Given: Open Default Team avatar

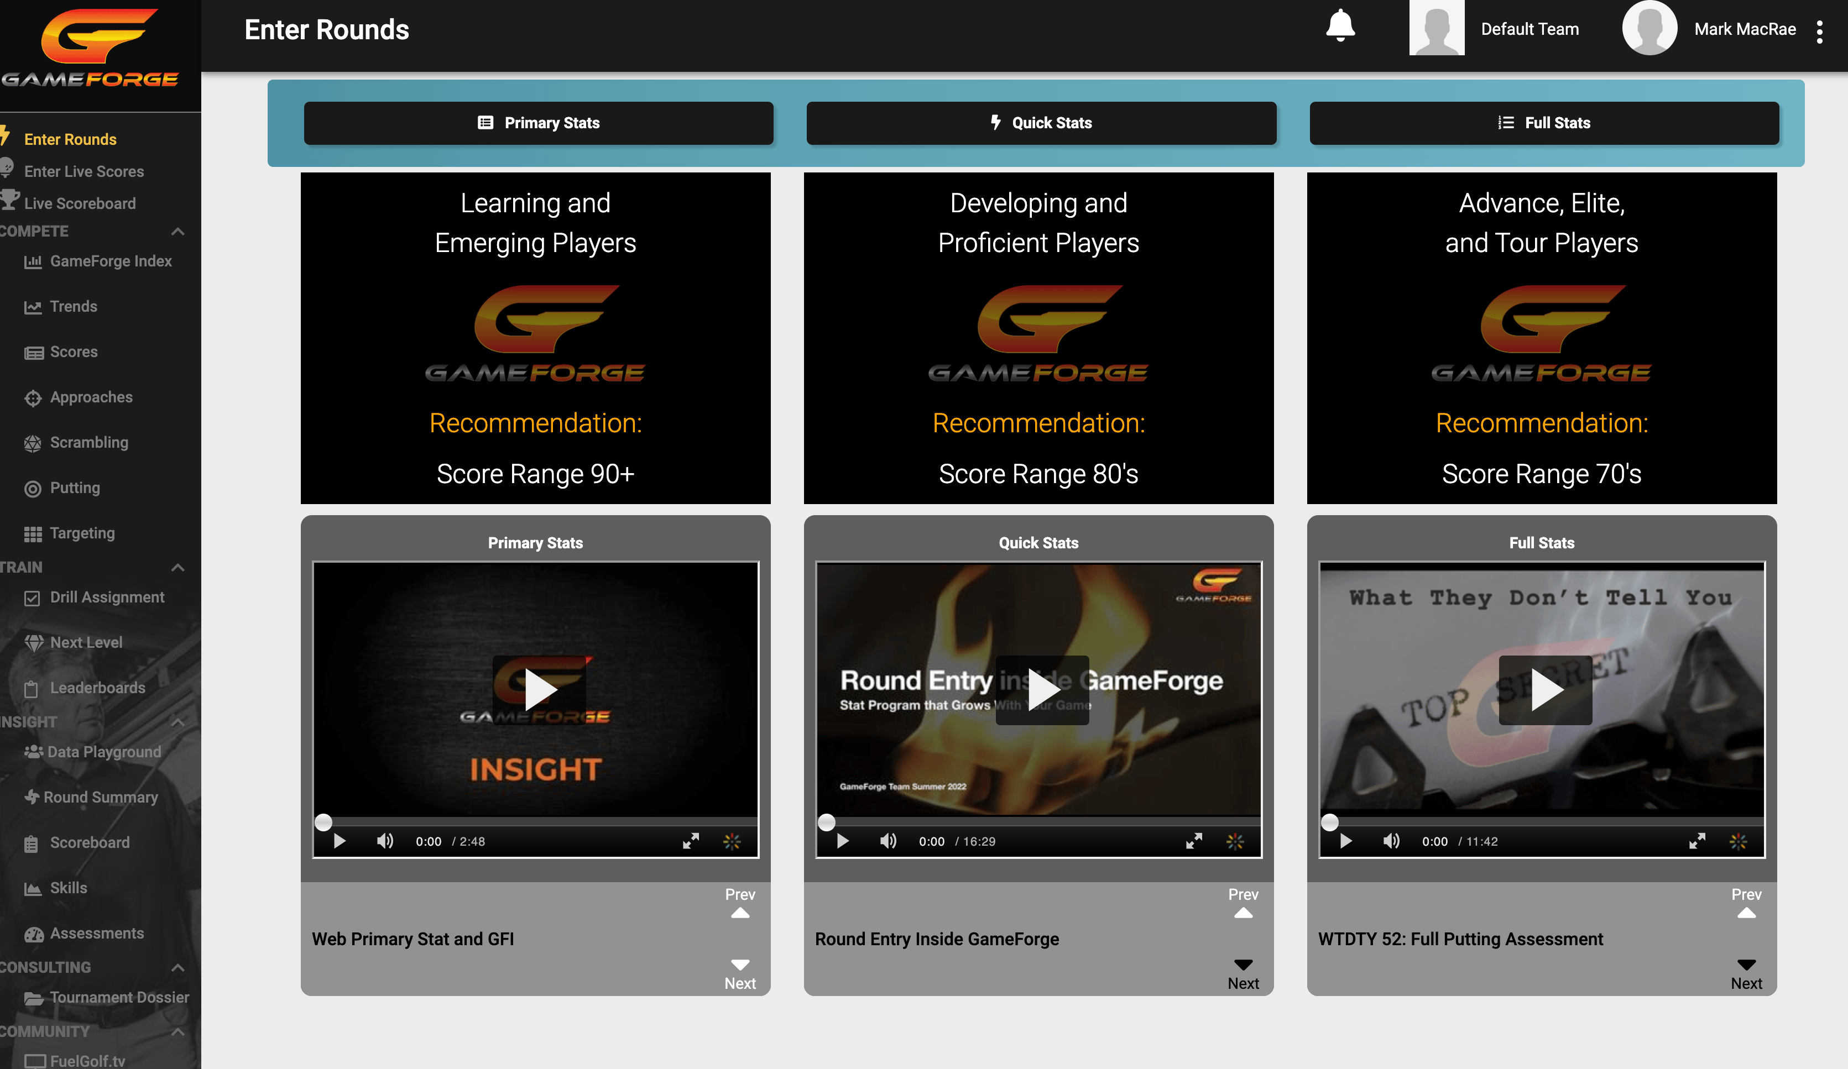Looking at the screenshot, I should click(x=1436, y=28).
